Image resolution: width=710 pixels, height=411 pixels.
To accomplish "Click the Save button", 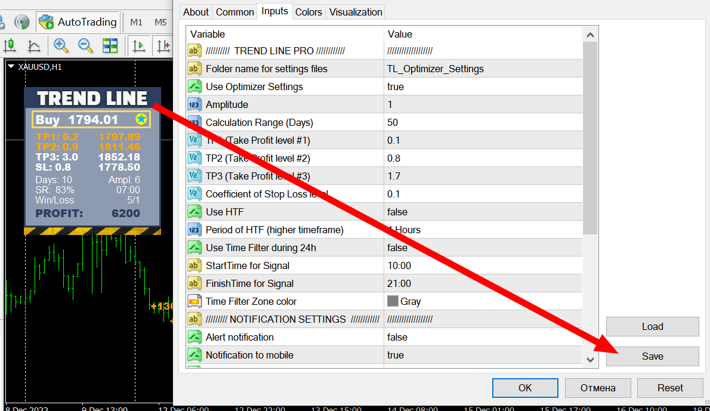I will click(653, 356).
